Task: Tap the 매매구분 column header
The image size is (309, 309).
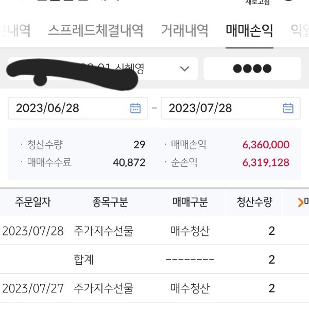Action: pos(190,202)
